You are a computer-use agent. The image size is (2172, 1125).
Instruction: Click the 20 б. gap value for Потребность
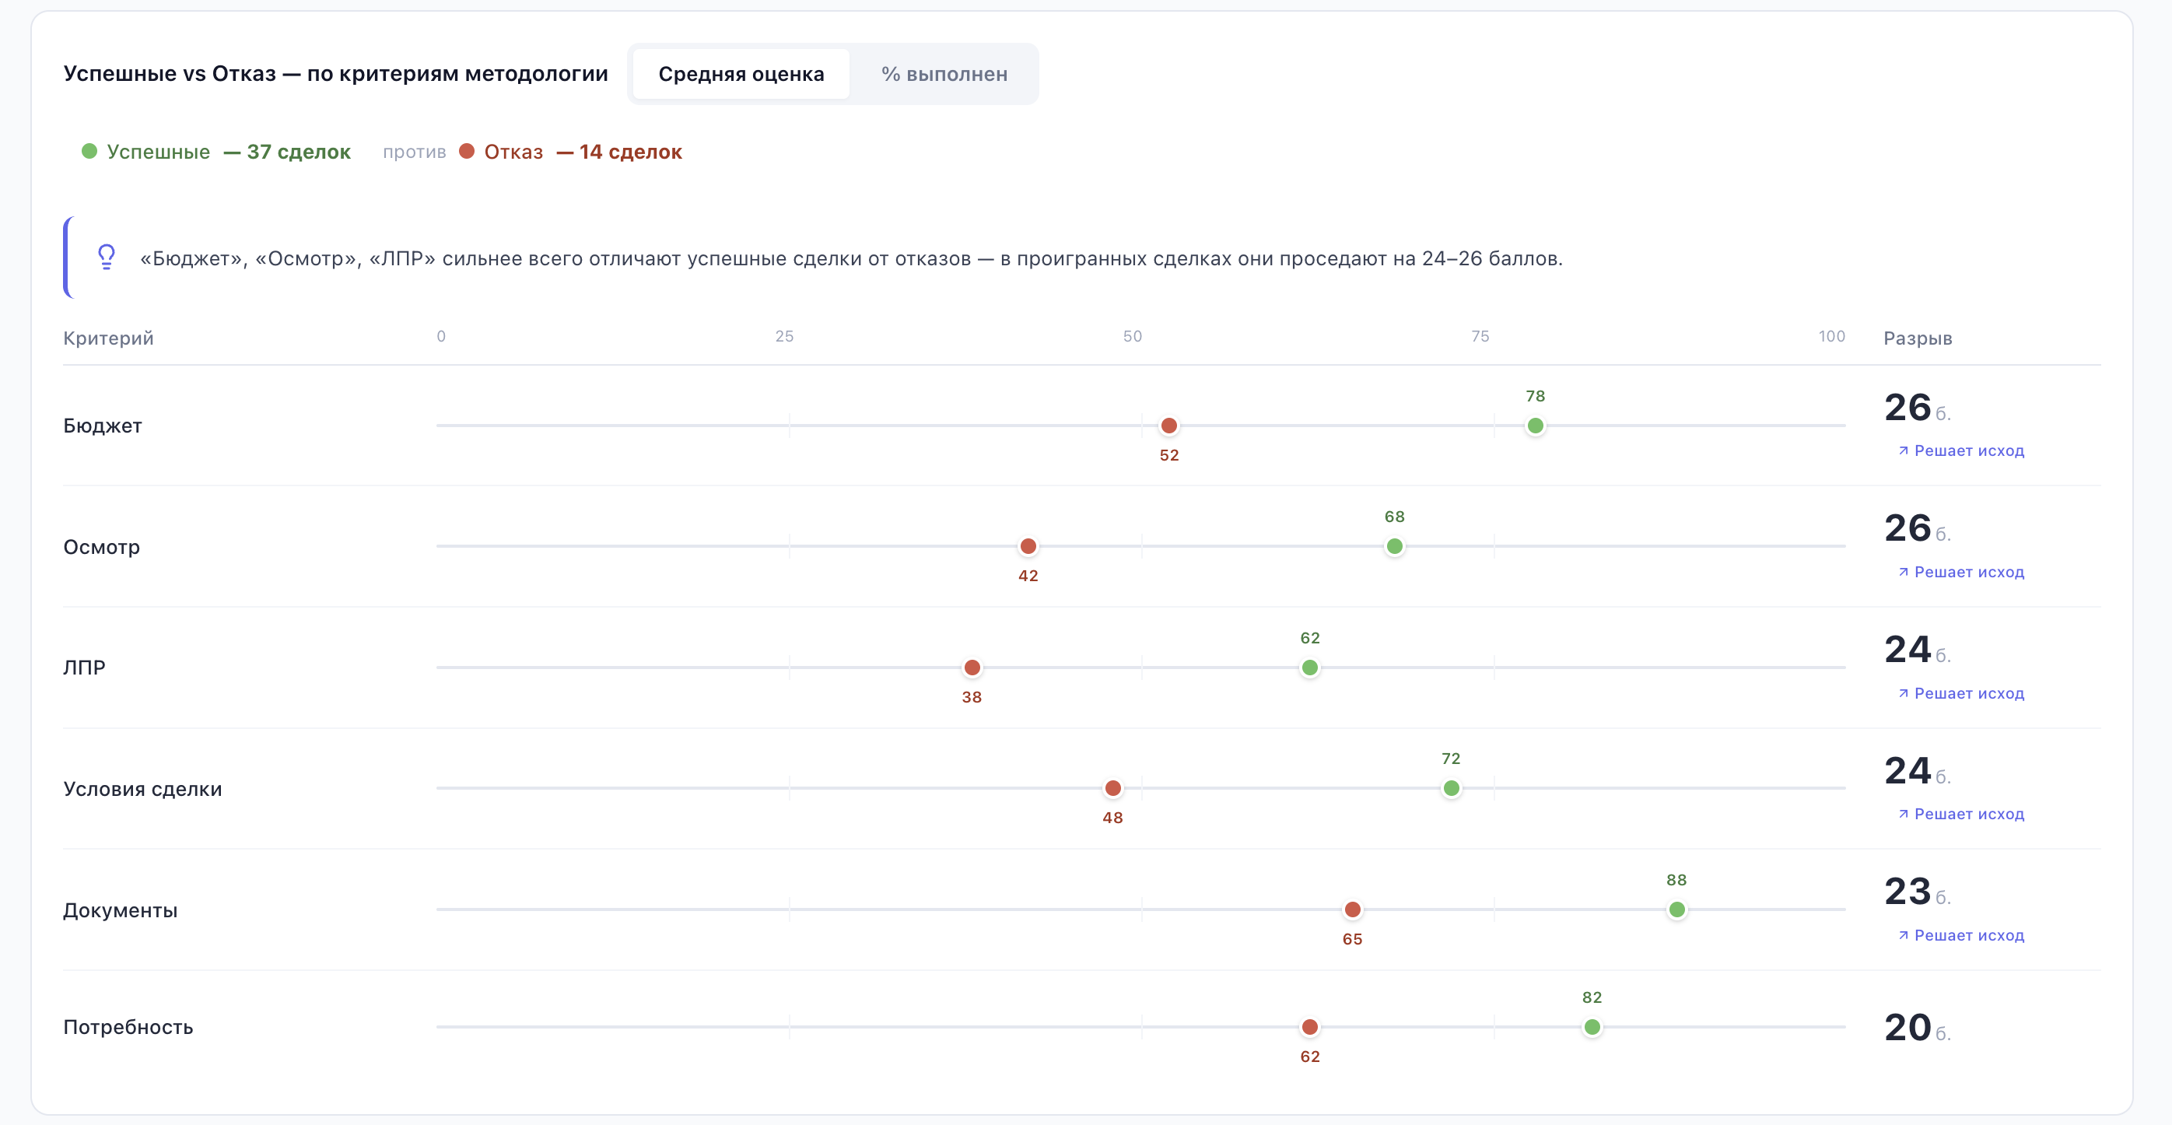click(x=1918, y=1028)
